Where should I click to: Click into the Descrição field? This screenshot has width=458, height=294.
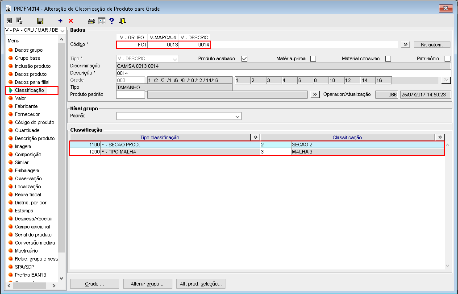[283, 73]
